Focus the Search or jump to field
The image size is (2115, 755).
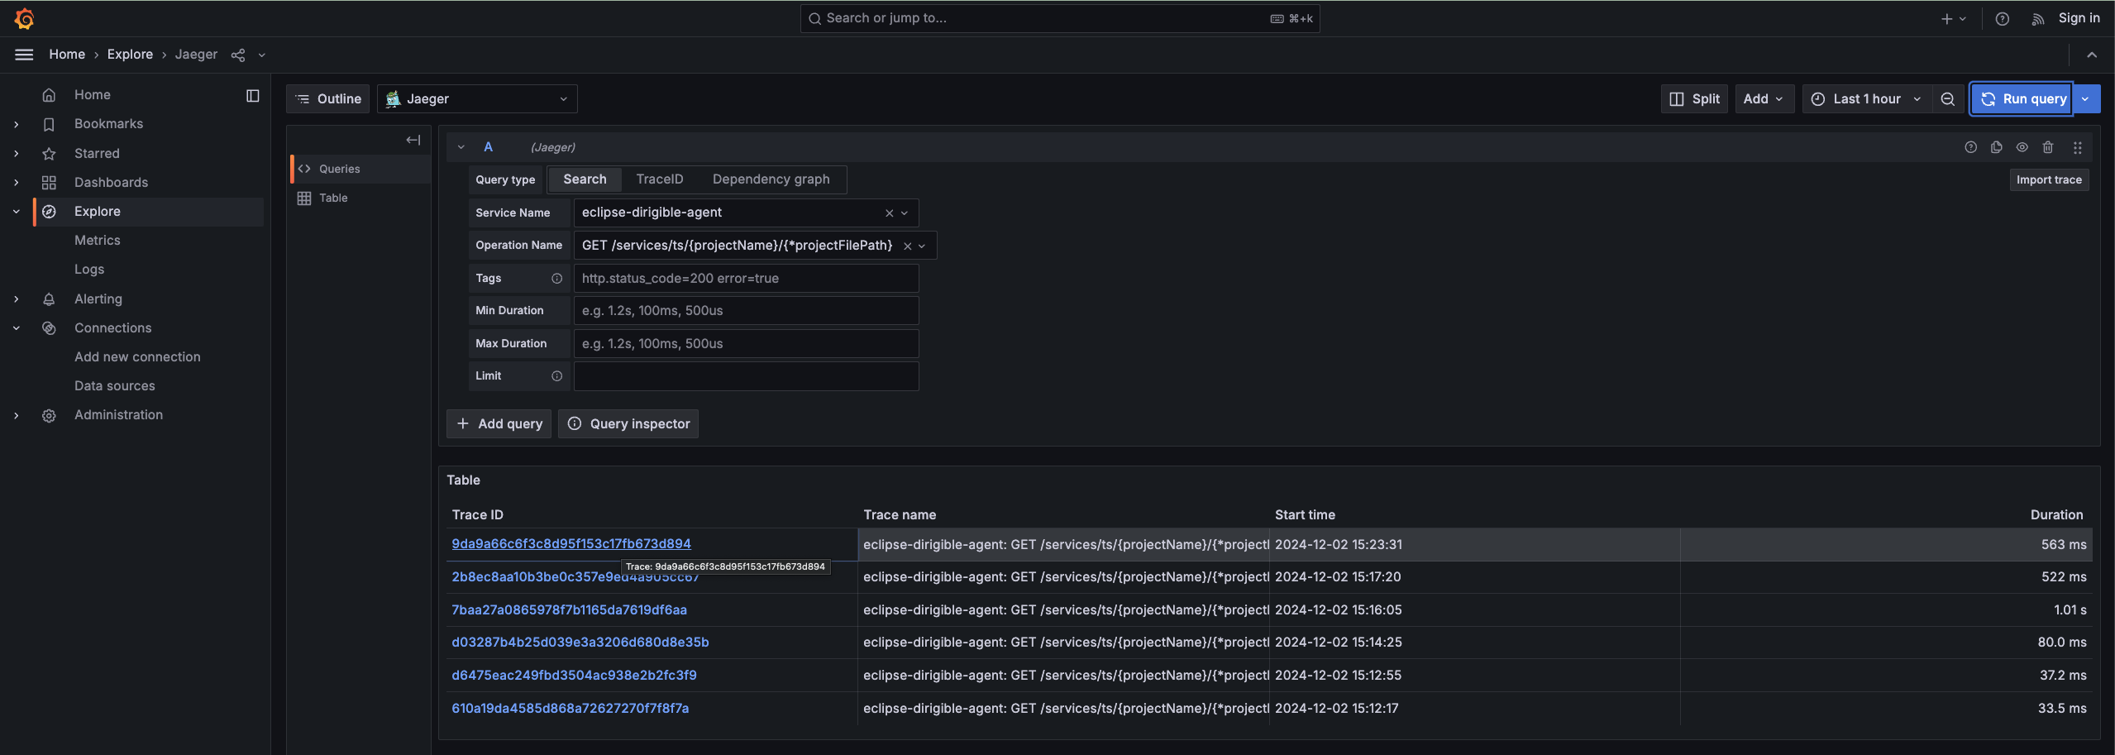(x=1060, y=18)
